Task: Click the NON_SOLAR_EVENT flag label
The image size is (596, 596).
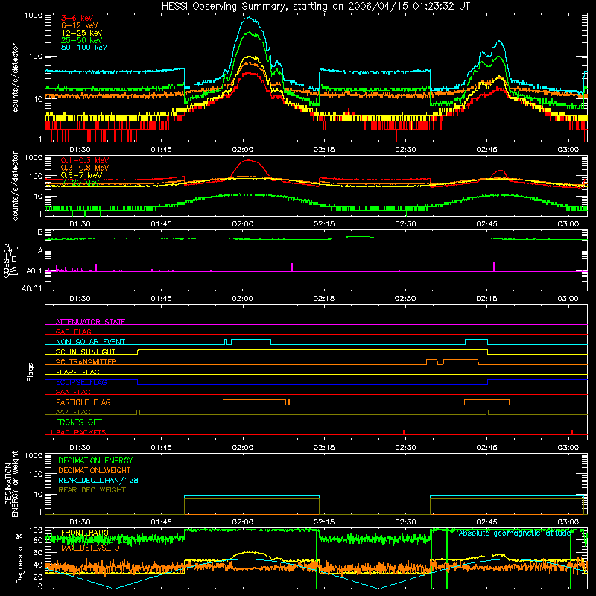Action: pos(90,342)
